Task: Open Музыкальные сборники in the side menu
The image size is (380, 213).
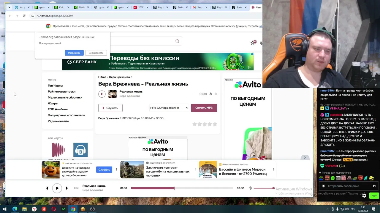Action: (65, 97)
